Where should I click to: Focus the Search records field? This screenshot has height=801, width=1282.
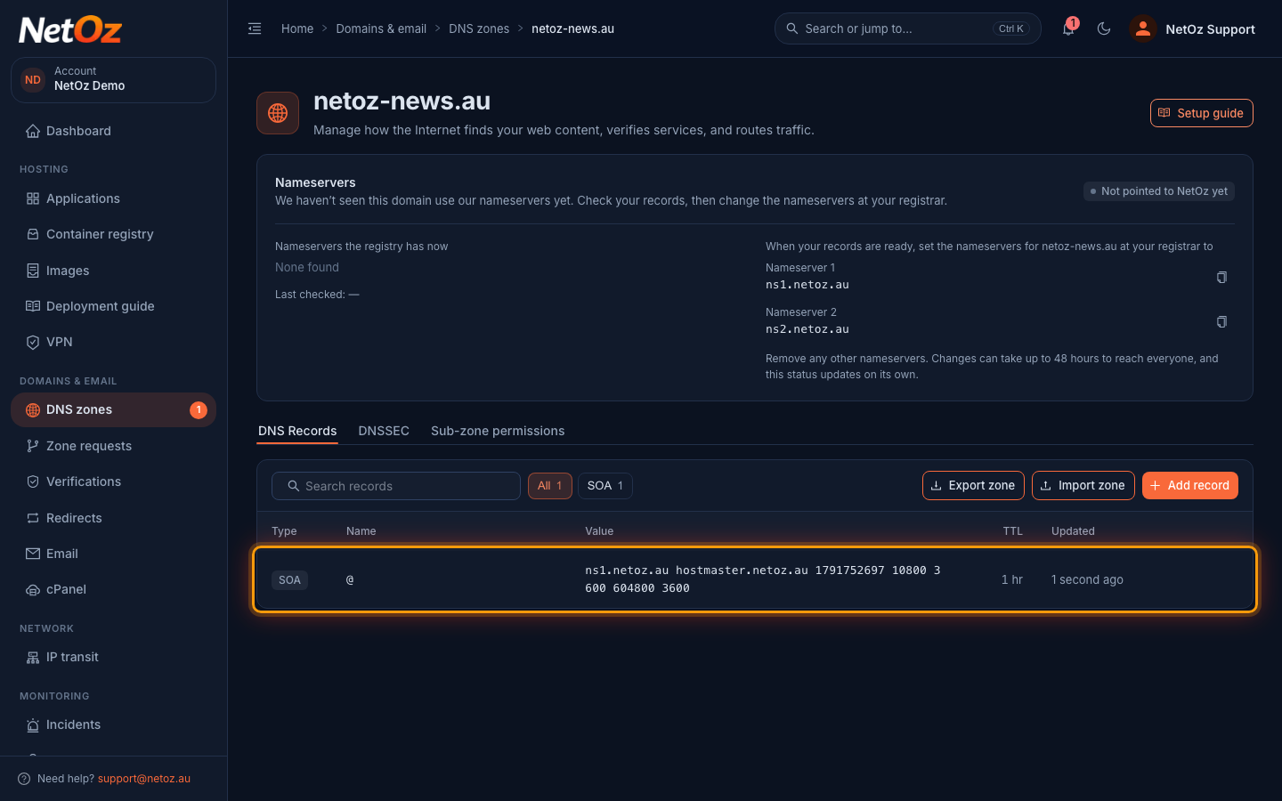[x=396, y=486]
